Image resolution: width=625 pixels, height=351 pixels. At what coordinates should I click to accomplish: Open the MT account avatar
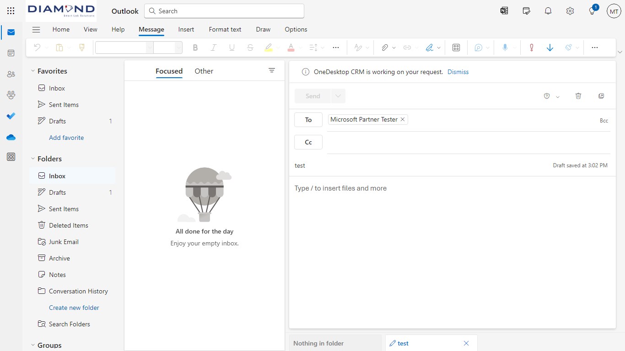(614, 11)
